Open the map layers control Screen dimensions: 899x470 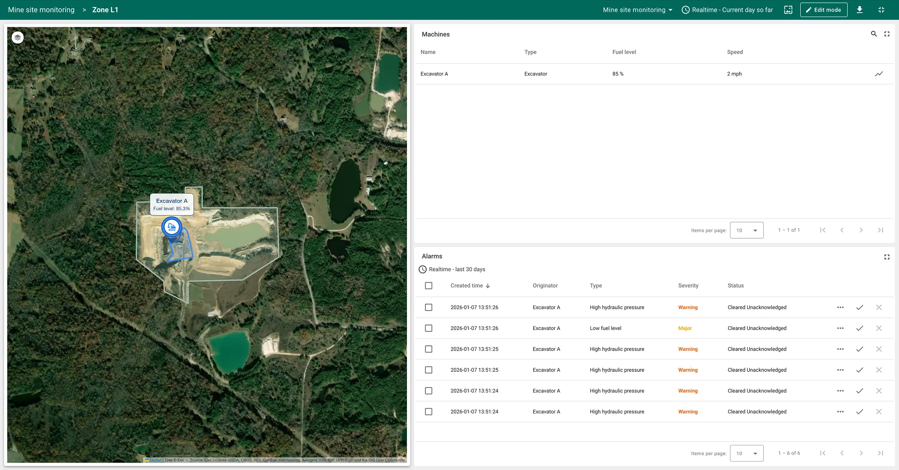[18, 38]
